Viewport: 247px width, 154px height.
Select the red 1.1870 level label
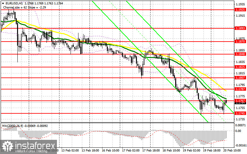click(240, 41)
